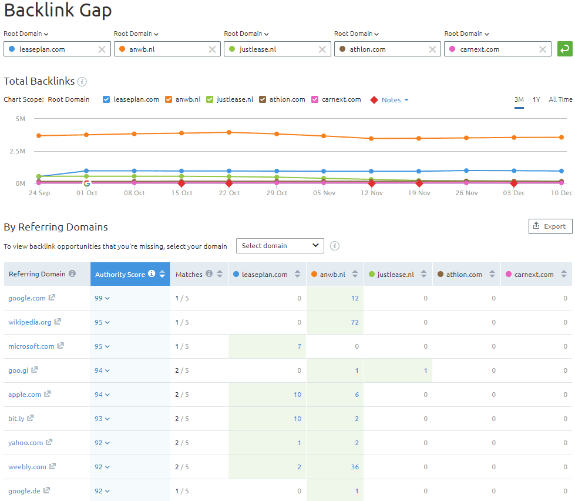Sort by athlon.com column arrows

[492, 274]
